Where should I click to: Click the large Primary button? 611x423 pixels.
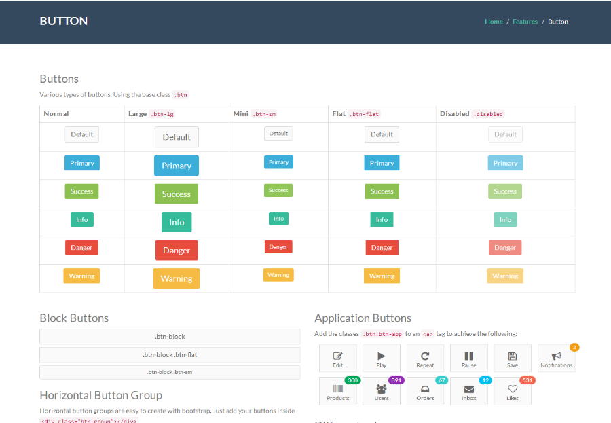(x=177, y=166)
